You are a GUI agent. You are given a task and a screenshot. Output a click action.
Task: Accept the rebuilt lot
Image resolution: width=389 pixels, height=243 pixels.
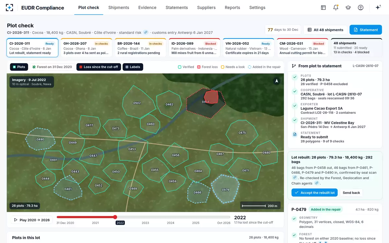click(x=314, y=192)
